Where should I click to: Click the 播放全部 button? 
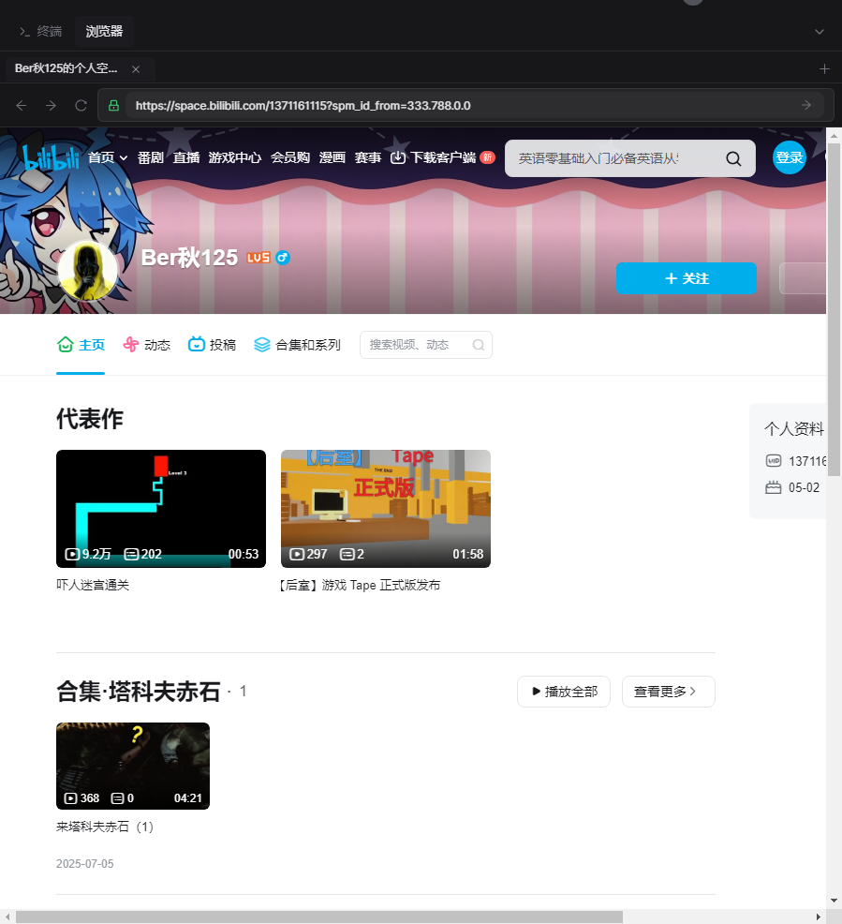(564, 692)
